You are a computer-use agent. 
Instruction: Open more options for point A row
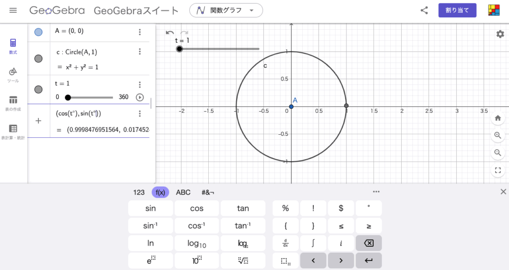[140, 32]
